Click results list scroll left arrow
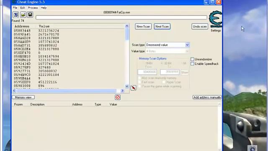This screenshot has height=151, width=268. tap(14, 91)
